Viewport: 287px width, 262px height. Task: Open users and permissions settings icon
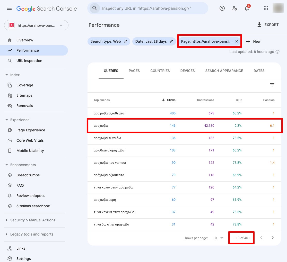[234, 8]
